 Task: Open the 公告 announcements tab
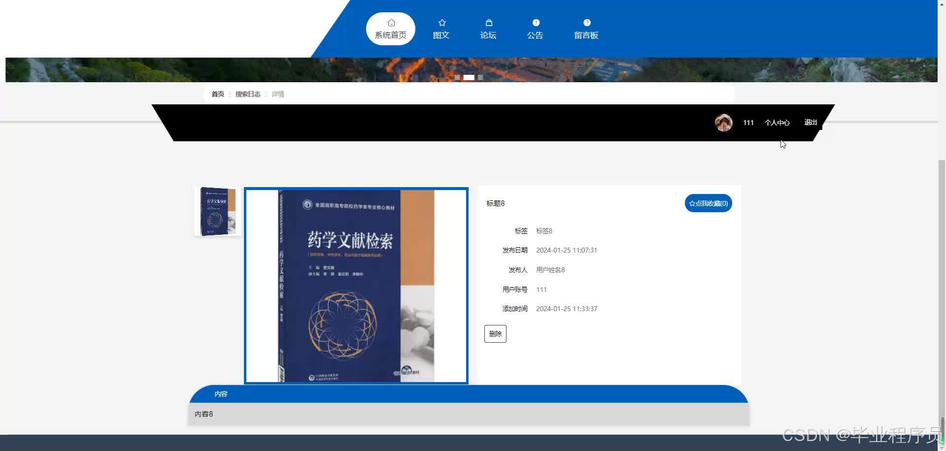pyautogui.click(x=535, y=29)
